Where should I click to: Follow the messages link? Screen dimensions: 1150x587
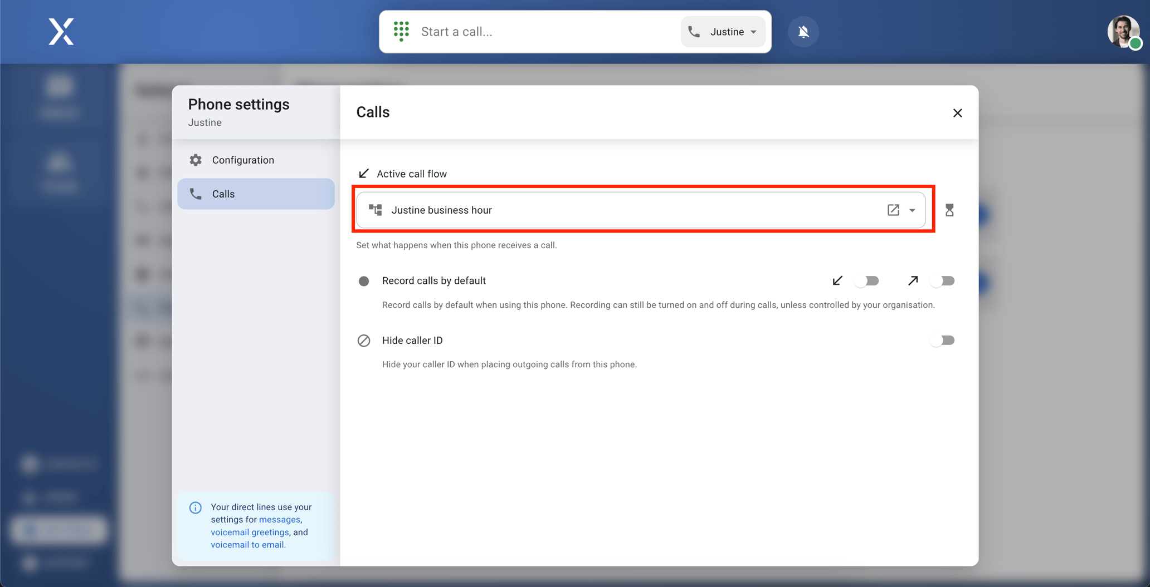click(x=279, y=520)
